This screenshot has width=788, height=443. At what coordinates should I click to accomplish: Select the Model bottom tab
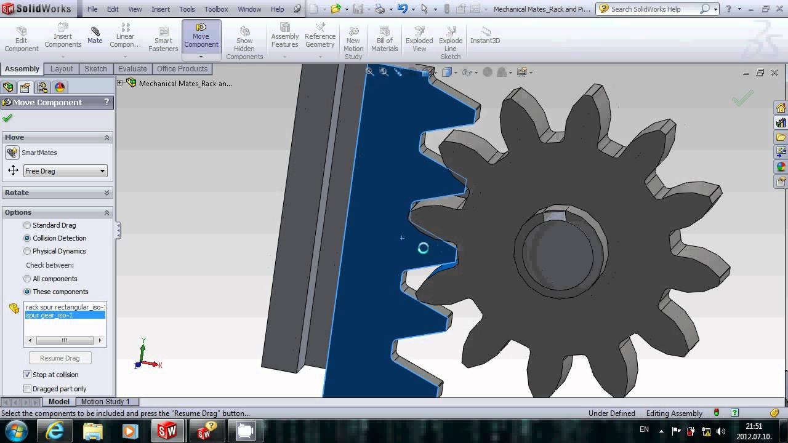[x=59, y=402]
